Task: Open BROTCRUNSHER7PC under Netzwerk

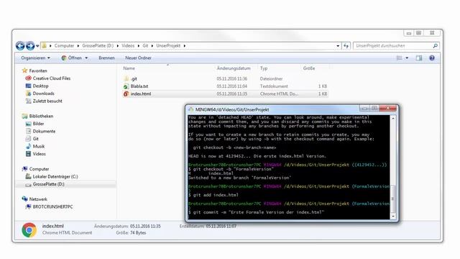Action: [x=52, y=206]
